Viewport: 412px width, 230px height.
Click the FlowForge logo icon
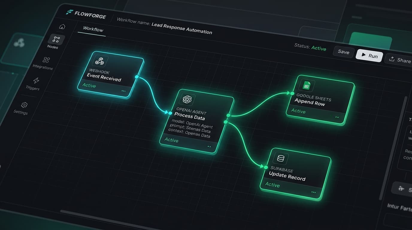[69, 12]
